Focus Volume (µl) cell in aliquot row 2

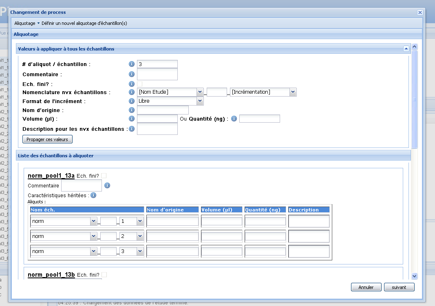[x=222, y=236]
